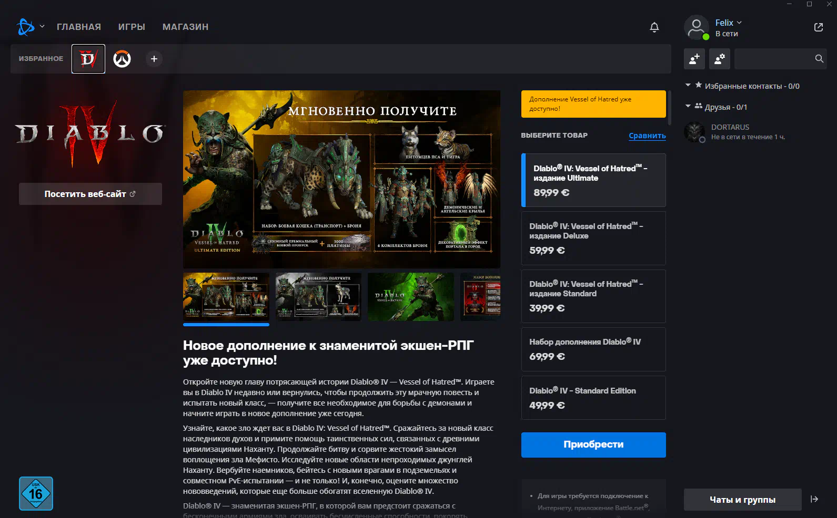Screen dimensions: 837x518
Task: Select the second gallery thumbnail
Action: pos(318,297)
